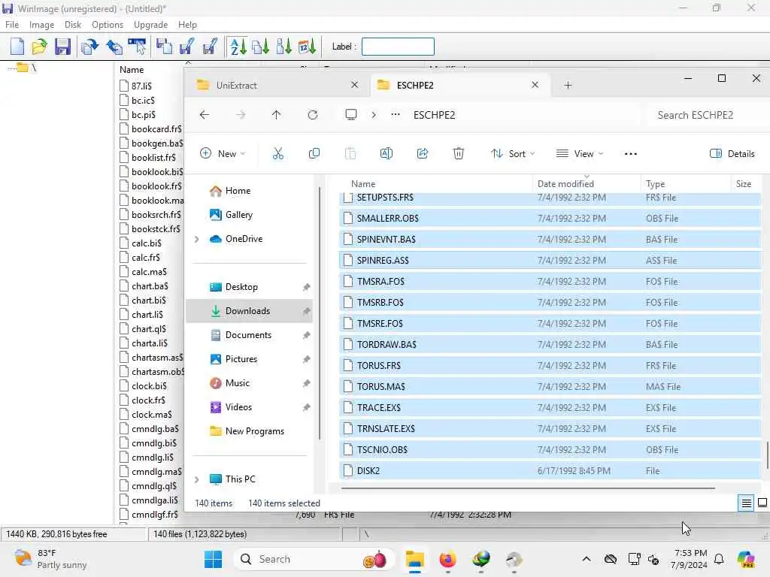
Task: Open the Help menu in WinImage
Action: click(x=187, y=25)
